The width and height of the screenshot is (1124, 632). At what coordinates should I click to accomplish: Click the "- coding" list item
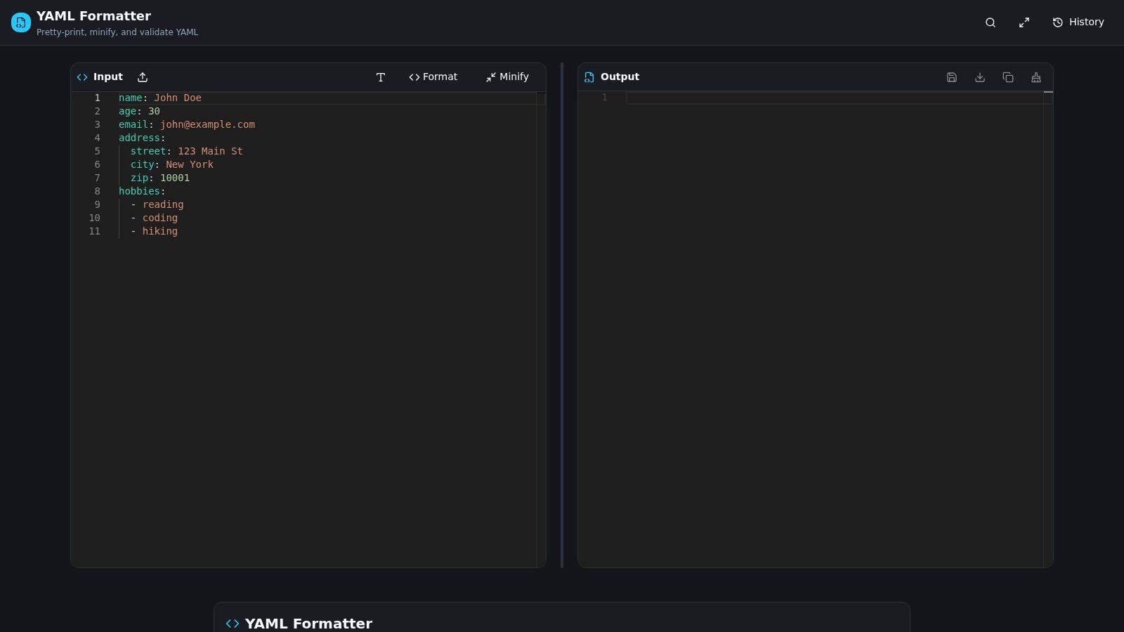tap(155, 218)
